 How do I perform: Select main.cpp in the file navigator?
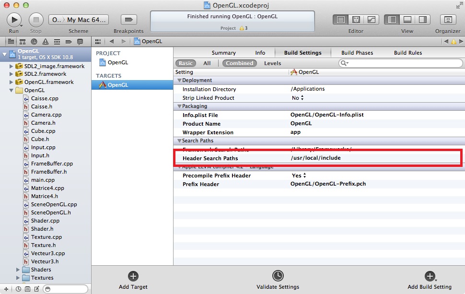pyautogui.click(x=43, y=180)
